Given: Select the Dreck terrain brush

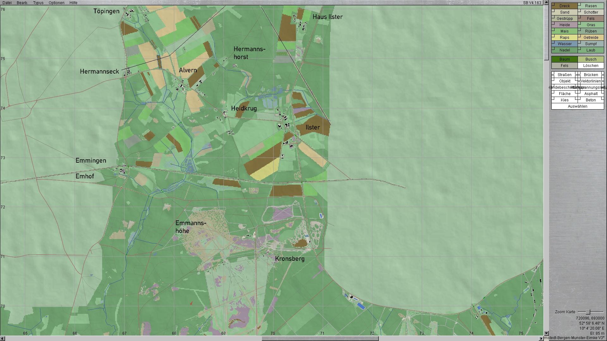Looking at the screenshot, I should [x=564, y=6].
